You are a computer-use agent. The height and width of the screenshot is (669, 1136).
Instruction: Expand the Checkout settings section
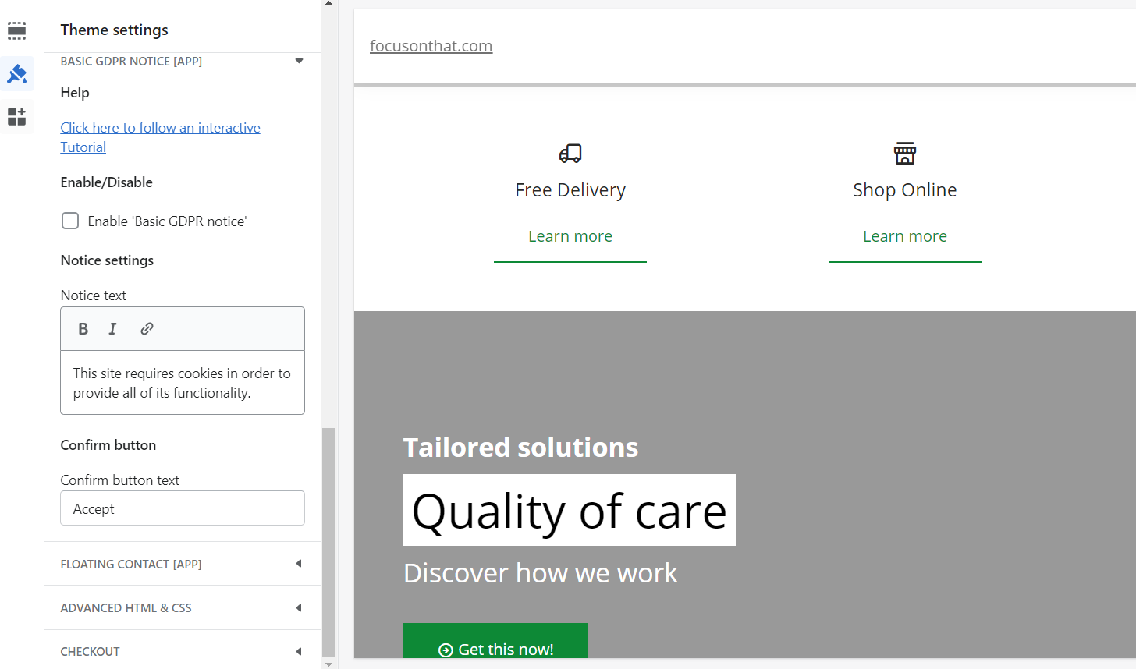183,651
